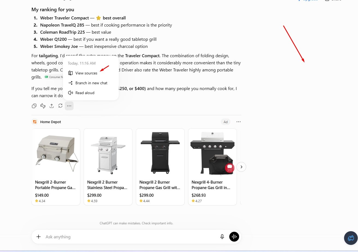
Task: Click the My ranking for you heading
Action: coord(53,10)
